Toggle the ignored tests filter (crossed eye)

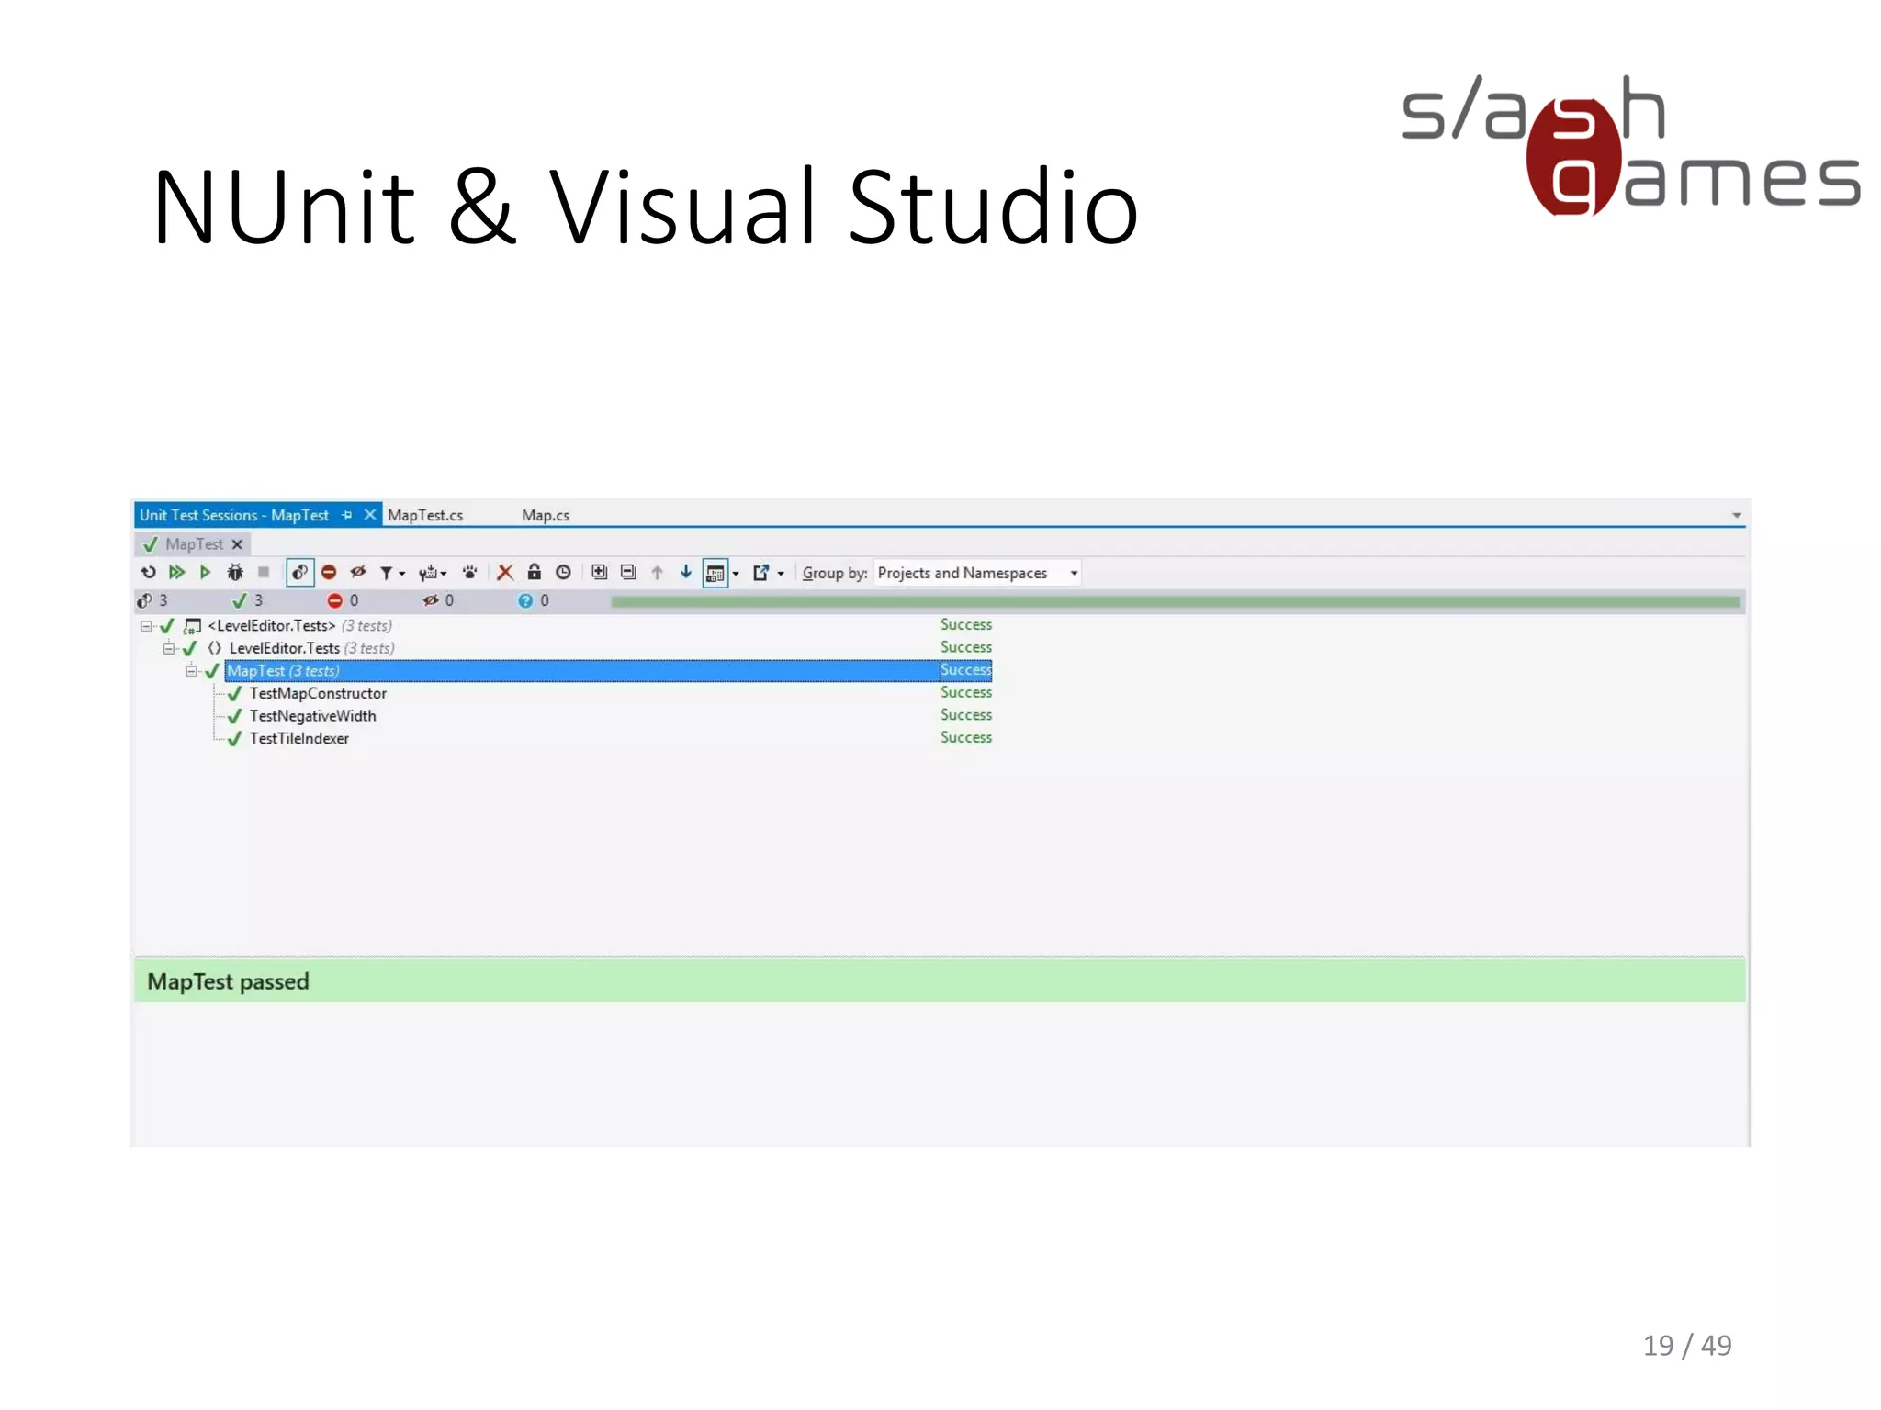(358, 573)
